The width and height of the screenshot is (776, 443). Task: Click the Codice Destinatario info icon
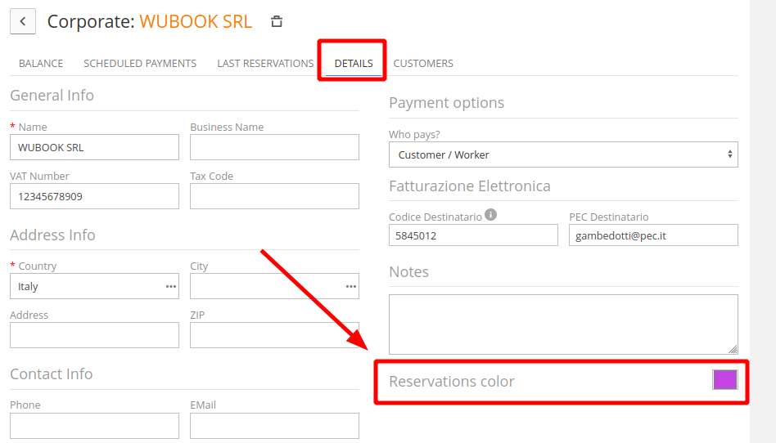[490, 215]
